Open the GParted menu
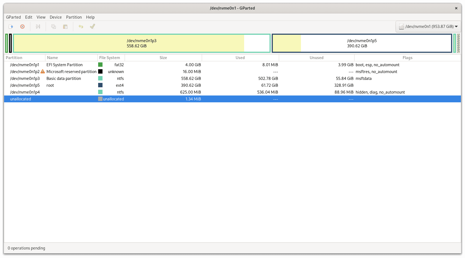465x258 pixels. tap(13, 17)
